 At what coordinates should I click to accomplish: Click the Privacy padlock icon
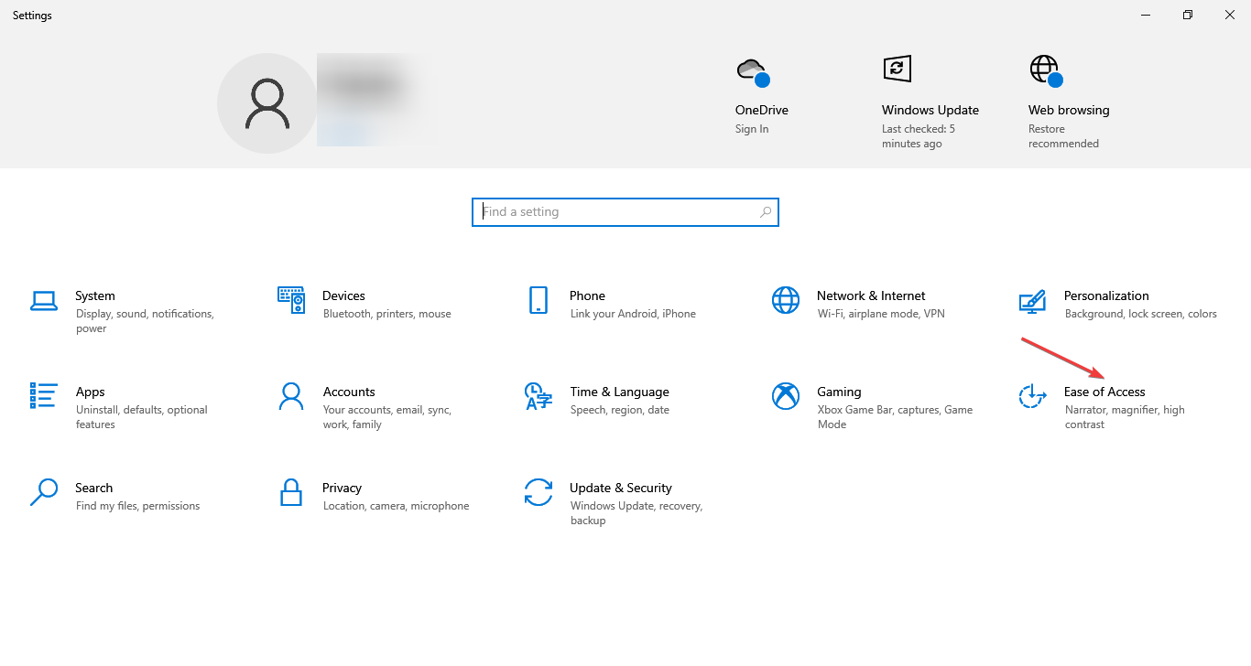pyautogui.click(x=291, y=492)
